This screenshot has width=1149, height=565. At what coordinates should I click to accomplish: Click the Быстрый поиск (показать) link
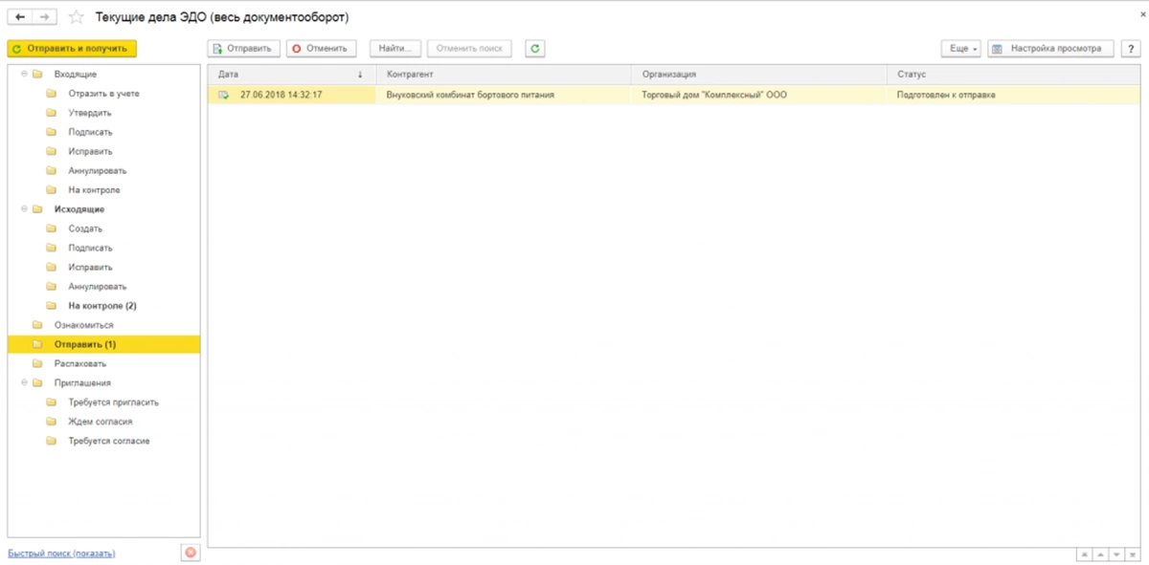61,554
